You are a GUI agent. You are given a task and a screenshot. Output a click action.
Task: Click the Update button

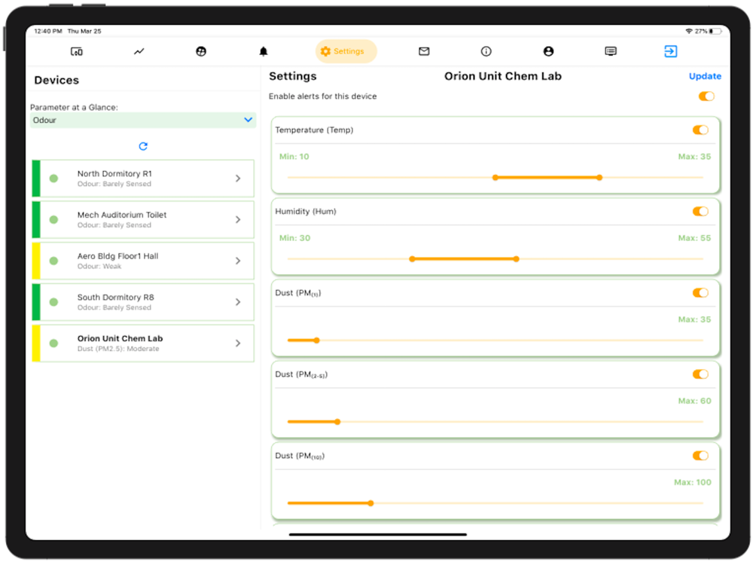point(705,76)
